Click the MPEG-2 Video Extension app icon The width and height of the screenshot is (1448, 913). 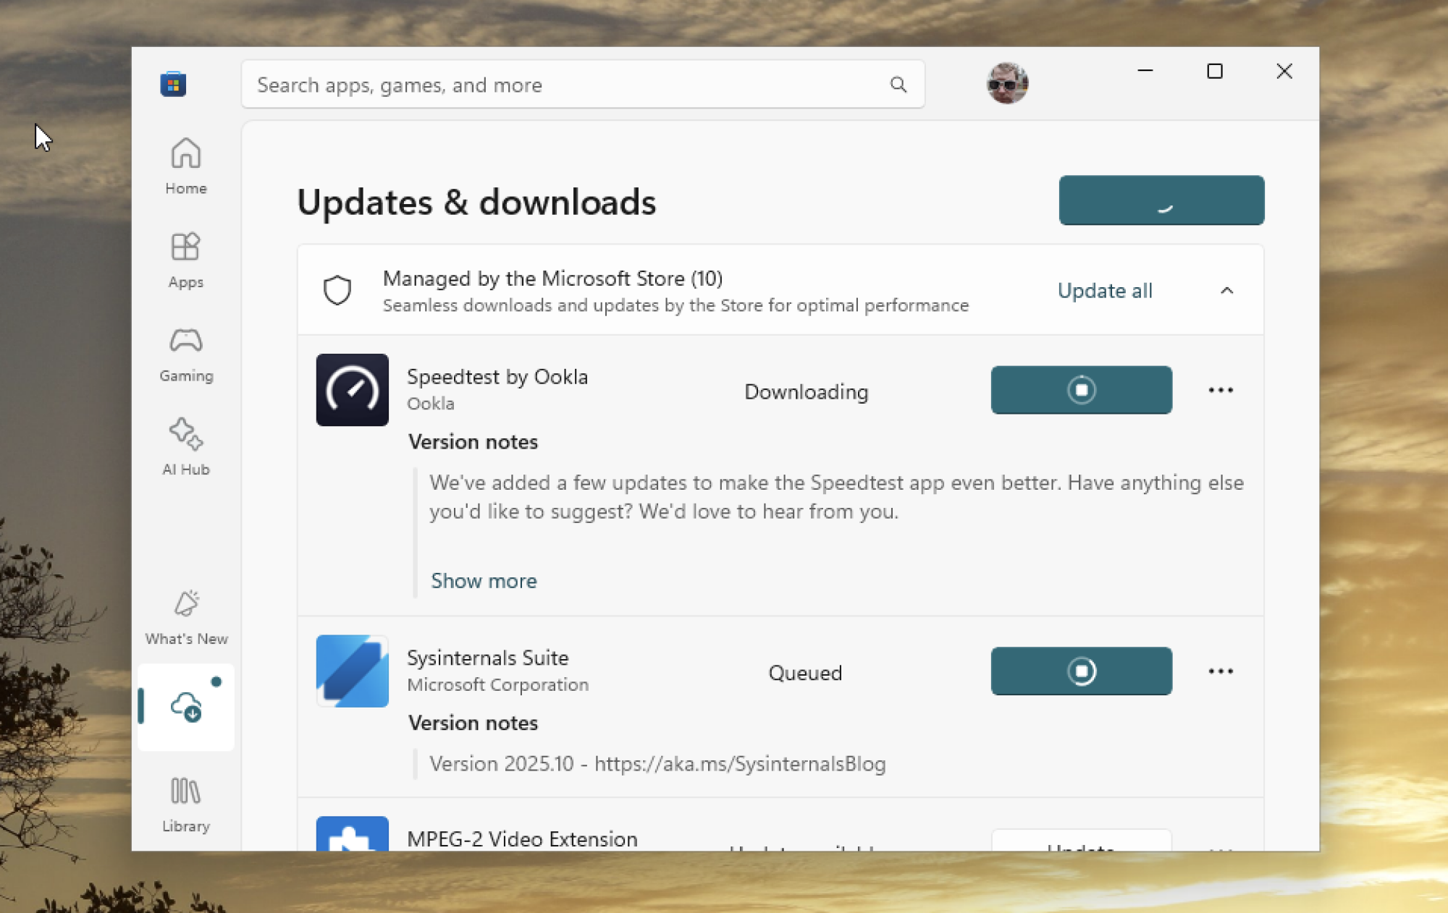352,833
